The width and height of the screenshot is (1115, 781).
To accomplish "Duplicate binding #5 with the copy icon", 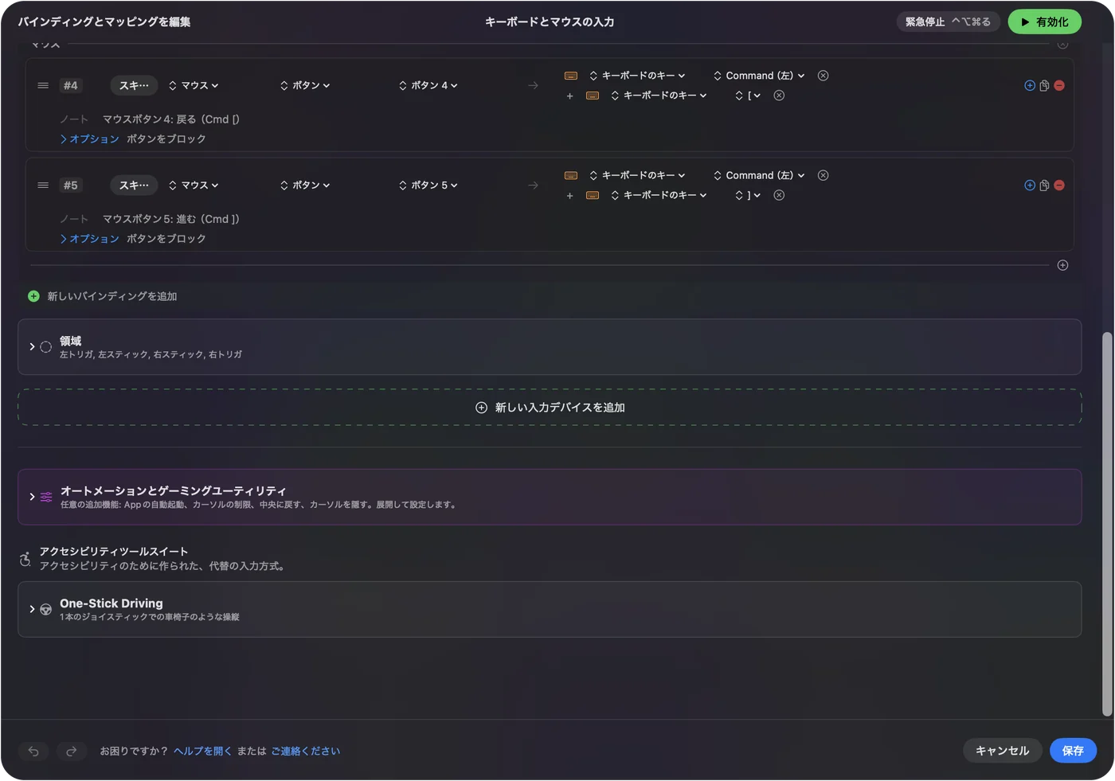I will tap(1044, 185).
